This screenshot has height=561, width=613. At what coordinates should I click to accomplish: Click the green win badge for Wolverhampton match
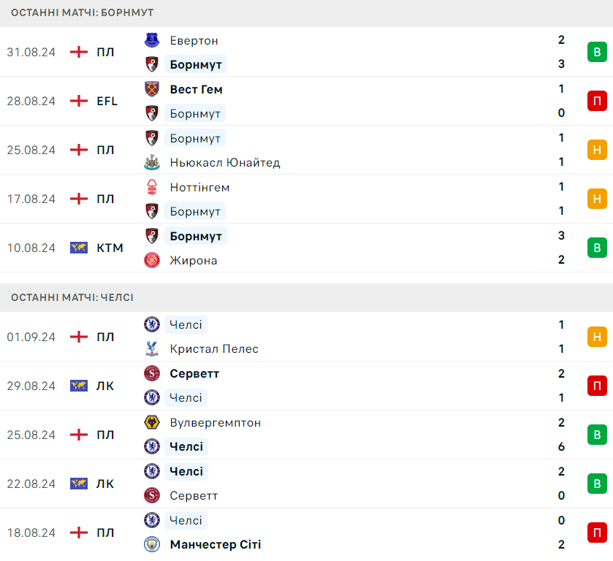[x=597, y=435]
